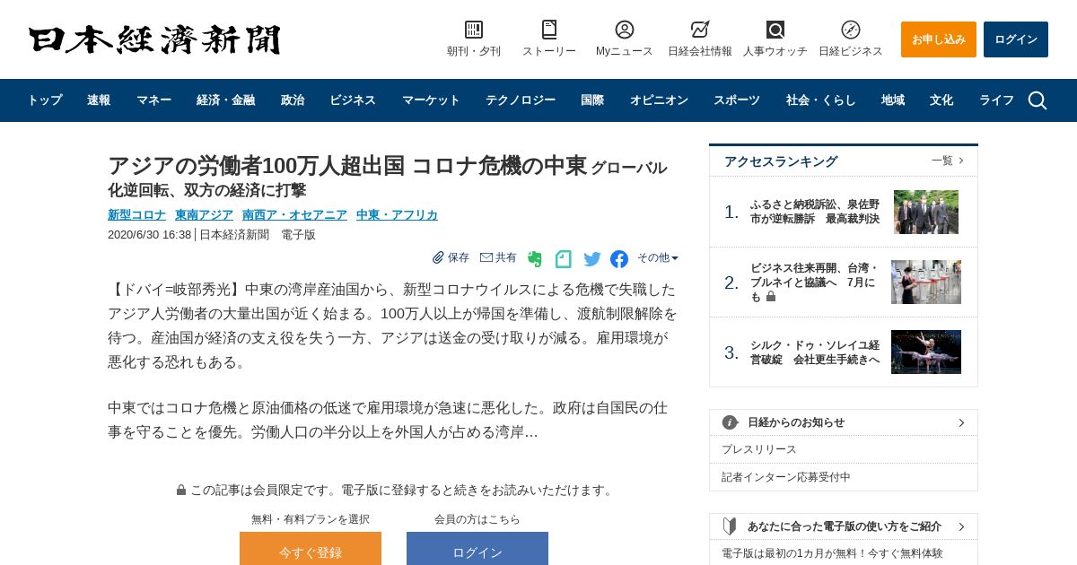
Task: Open ranking 3 シルク・ドゥ・ソレイユ article
Action: tap(815, 352)
